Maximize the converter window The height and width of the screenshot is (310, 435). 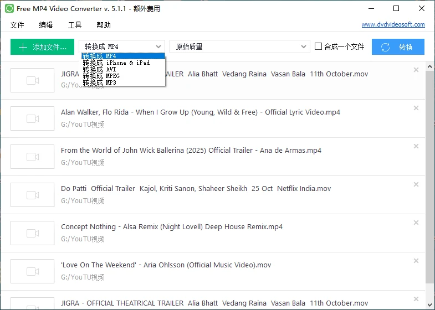tap(396, 9)
